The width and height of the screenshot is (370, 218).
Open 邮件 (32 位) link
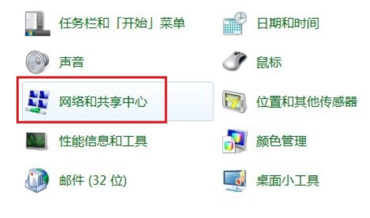[x=93, y=181]
